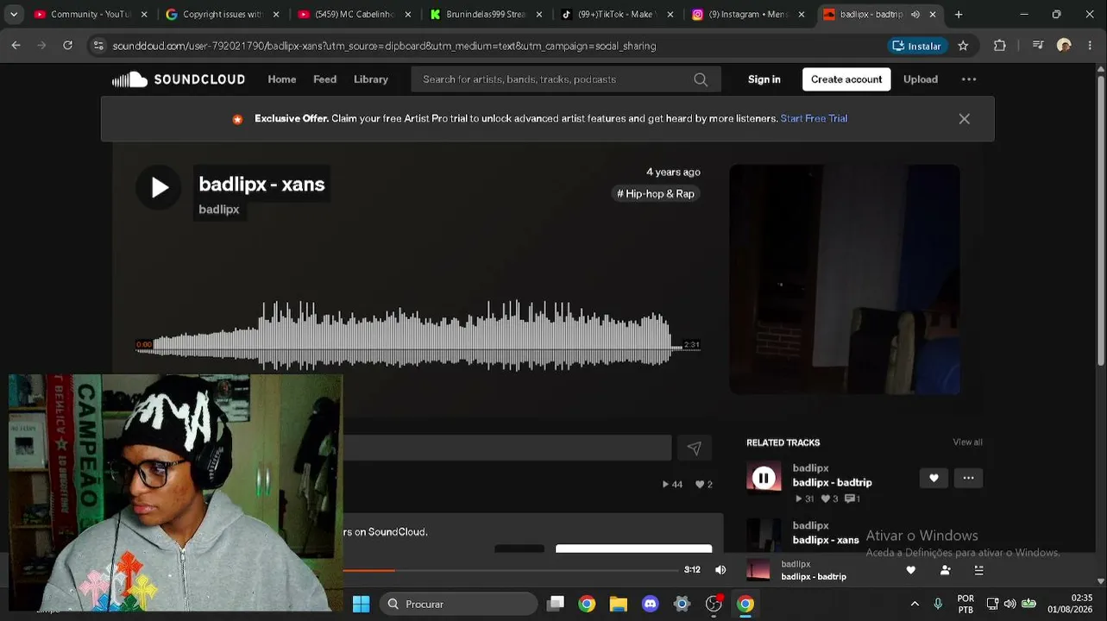Open more options for badlipx - badtrip related track
The height and width of the screenshot is (621, 1107).
coord(968,478)
